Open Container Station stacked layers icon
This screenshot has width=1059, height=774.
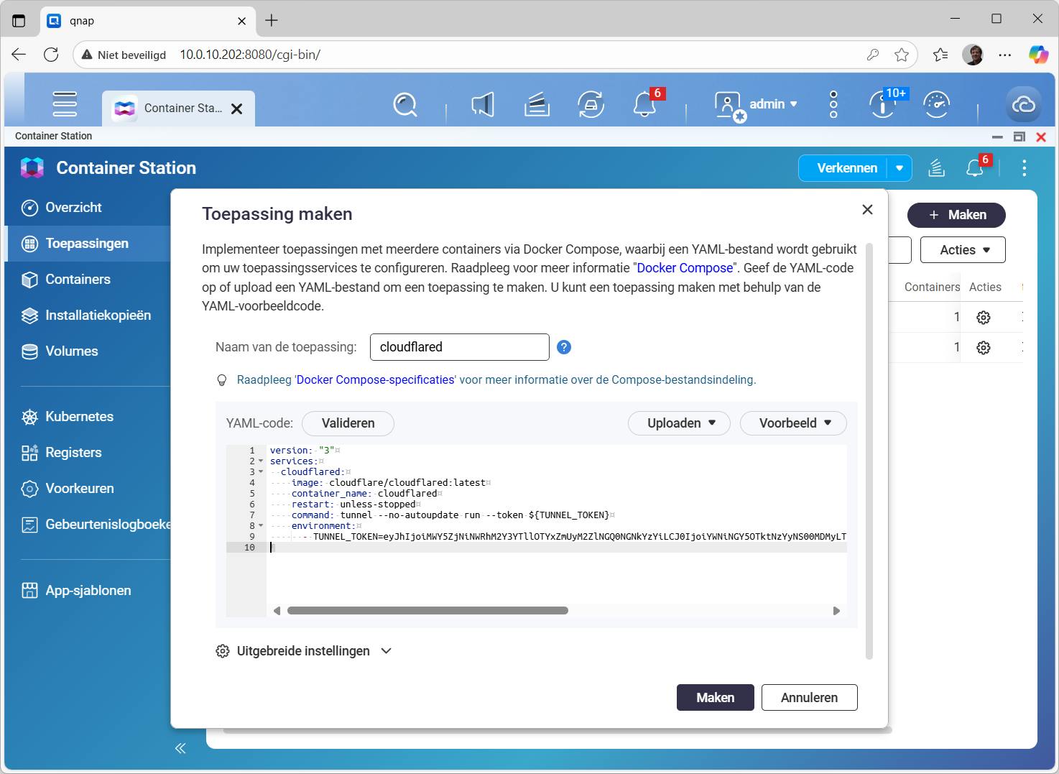(935, 168)
